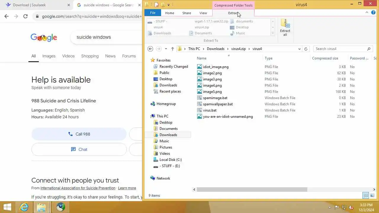Image resolution: width=379 pixels, height=213 pixels.
Task: Close the Soulseek browser tab
Action: coord(69,5)
